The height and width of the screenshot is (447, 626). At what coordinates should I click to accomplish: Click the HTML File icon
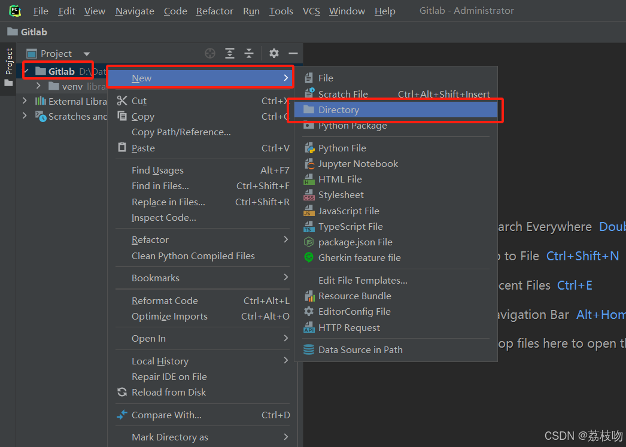309,179
